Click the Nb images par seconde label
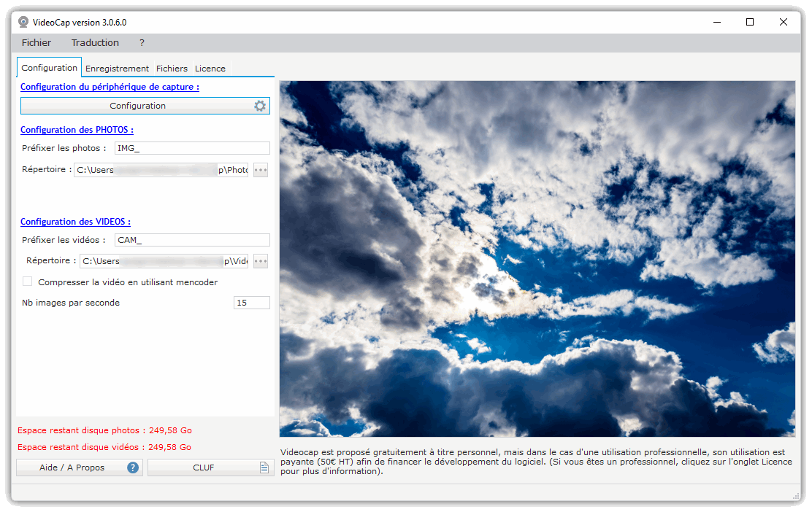Screen dimensions: 812x512 coord(70,303)
